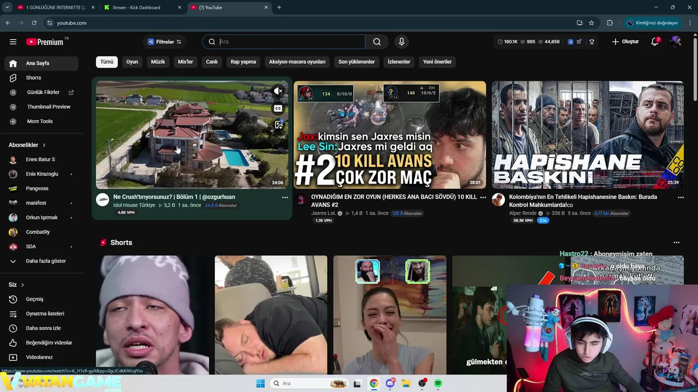Open File Explorer from the taskbar
The image size is (698, 392).
(x=406, y=384)
